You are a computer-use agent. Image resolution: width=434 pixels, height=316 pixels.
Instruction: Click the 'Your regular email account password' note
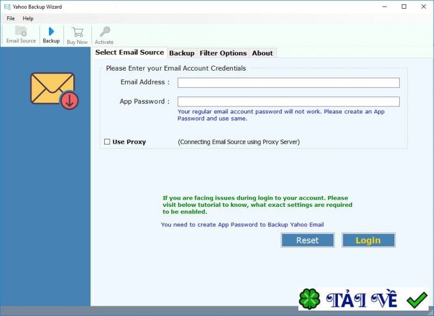tap(281, 115)
